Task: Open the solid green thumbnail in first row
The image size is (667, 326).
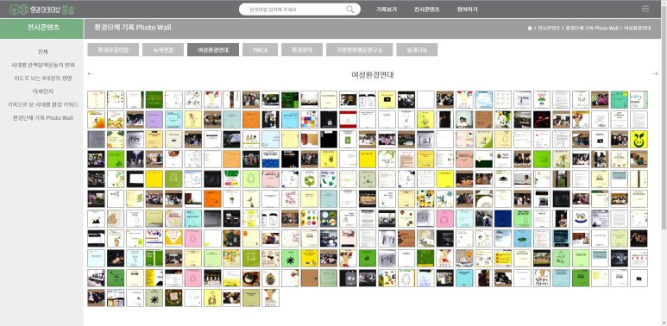Action: [x=154, y=99]
